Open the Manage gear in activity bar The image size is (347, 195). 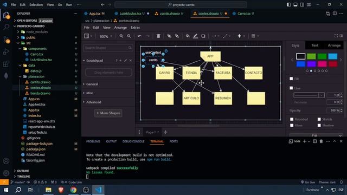[x=6, y=173]
